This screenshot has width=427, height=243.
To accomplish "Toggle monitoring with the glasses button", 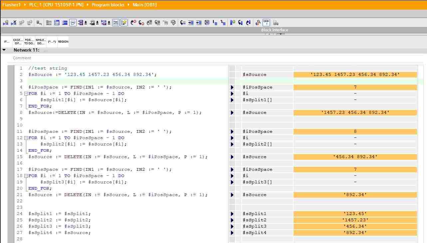I will coord(266,23).
